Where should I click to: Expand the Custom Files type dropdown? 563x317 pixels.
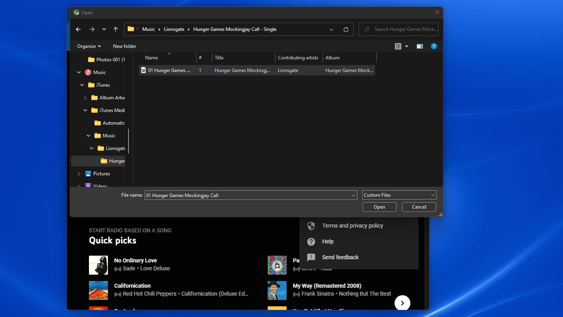tap(399, 195)
